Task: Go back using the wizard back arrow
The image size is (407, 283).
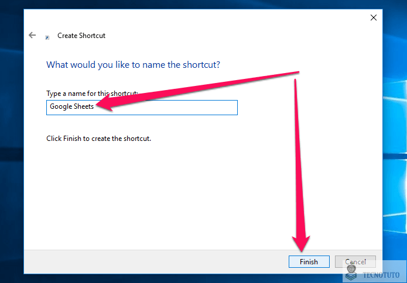Action: pos(32,35)
